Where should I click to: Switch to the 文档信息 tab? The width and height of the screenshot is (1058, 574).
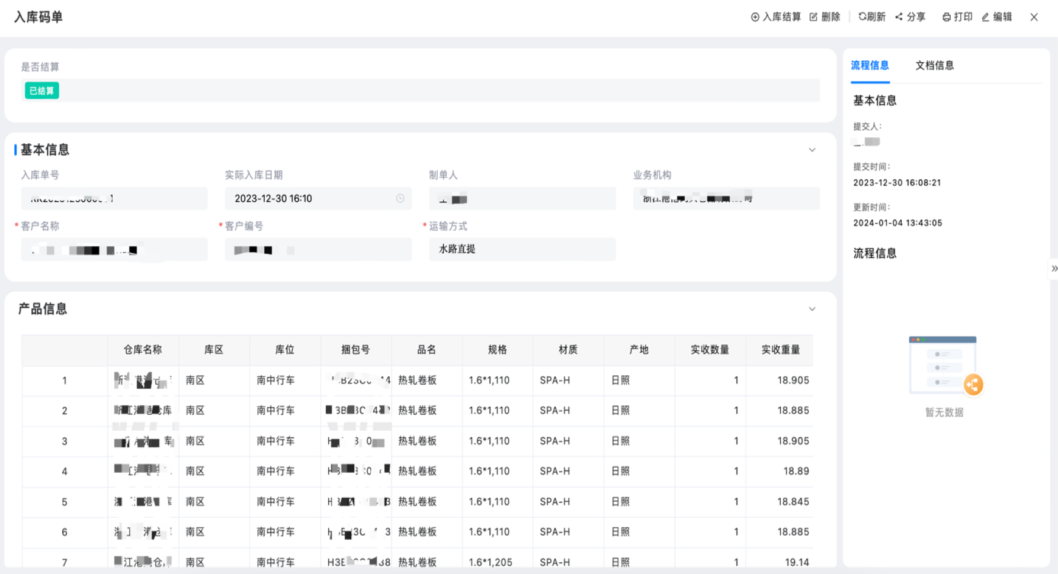[934, 66]
